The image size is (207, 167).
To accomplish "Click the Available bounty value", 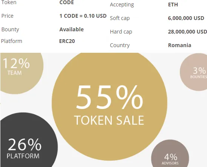I will click(71, 29).
